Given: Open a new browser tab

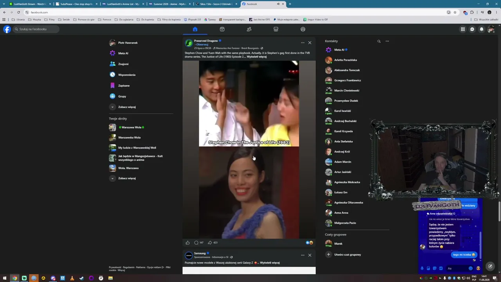Looking at the screenshot, I should pos(290,4).
